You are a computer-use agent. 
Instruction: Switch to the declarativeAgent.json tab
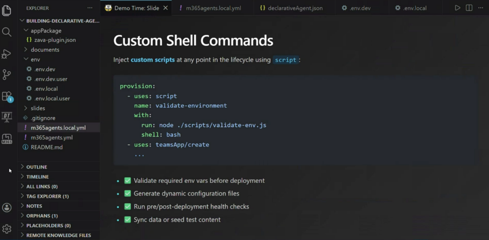(x=291, y=8)
